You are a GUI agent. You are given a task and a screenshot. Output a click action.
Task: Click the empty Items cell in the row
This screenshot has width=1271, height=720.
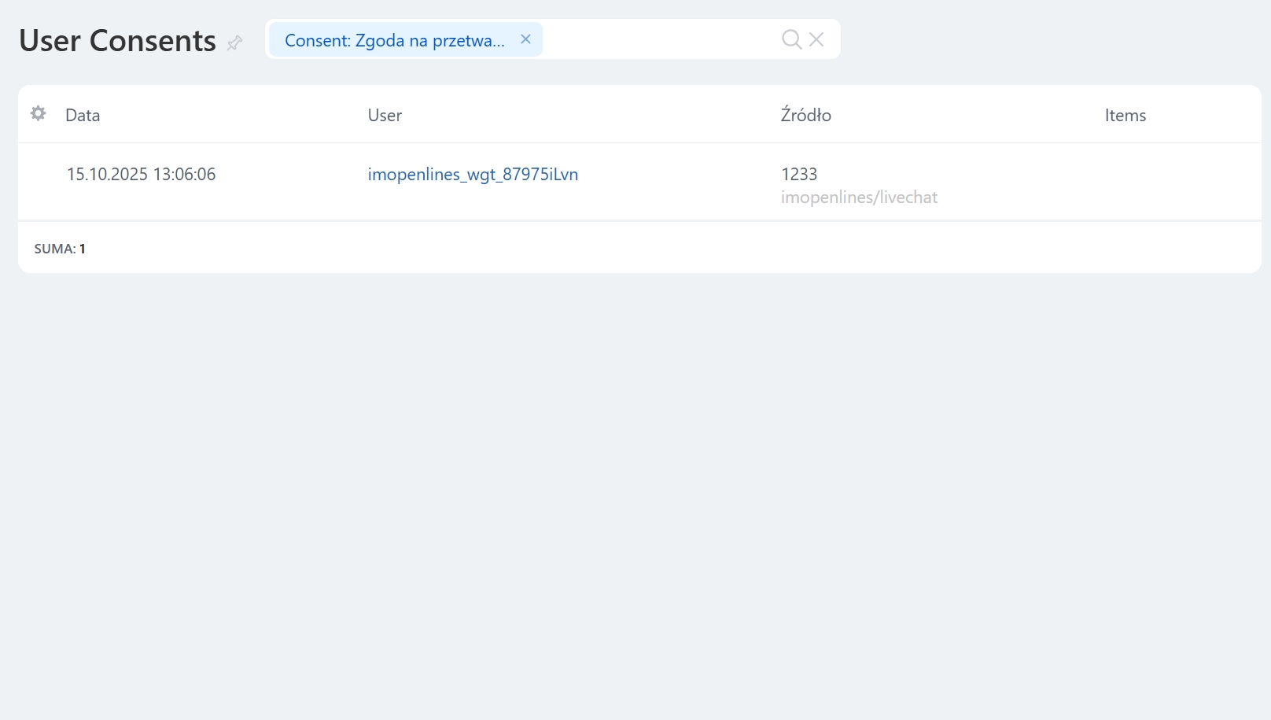point(1172,182)
